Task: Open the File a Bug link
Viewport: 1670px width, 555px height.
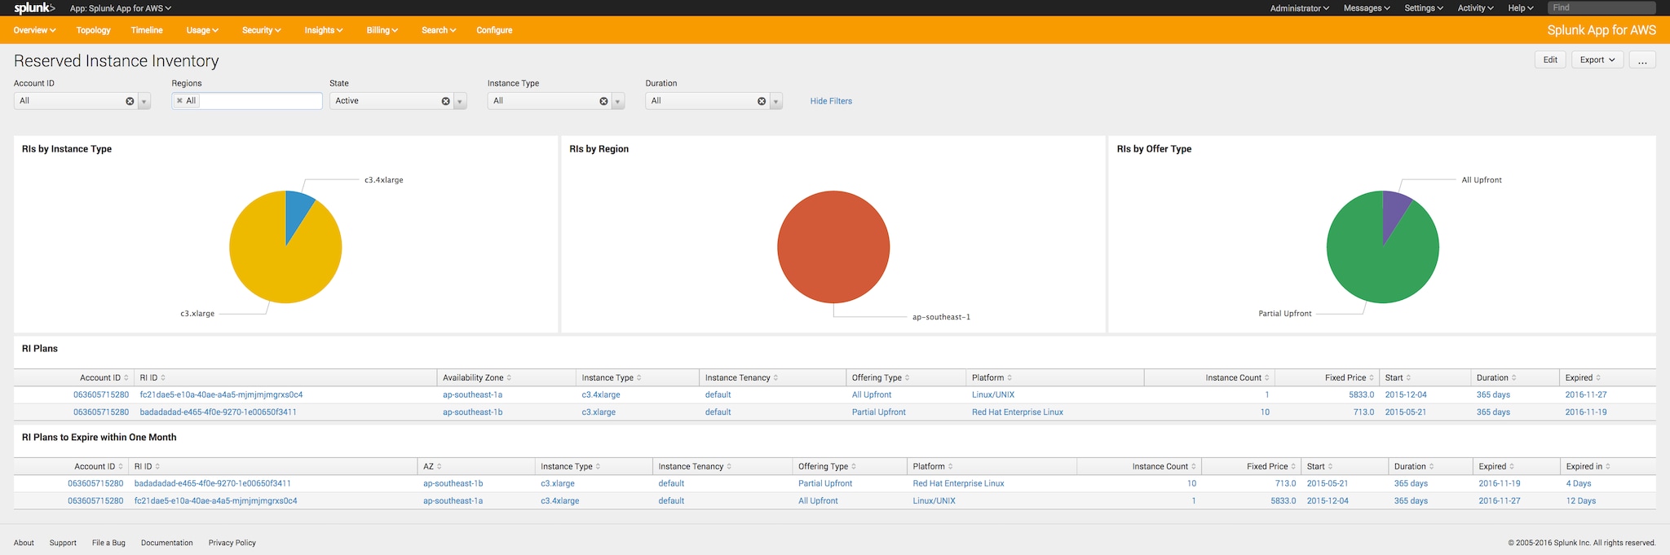Action: click(x=108, y=543)
